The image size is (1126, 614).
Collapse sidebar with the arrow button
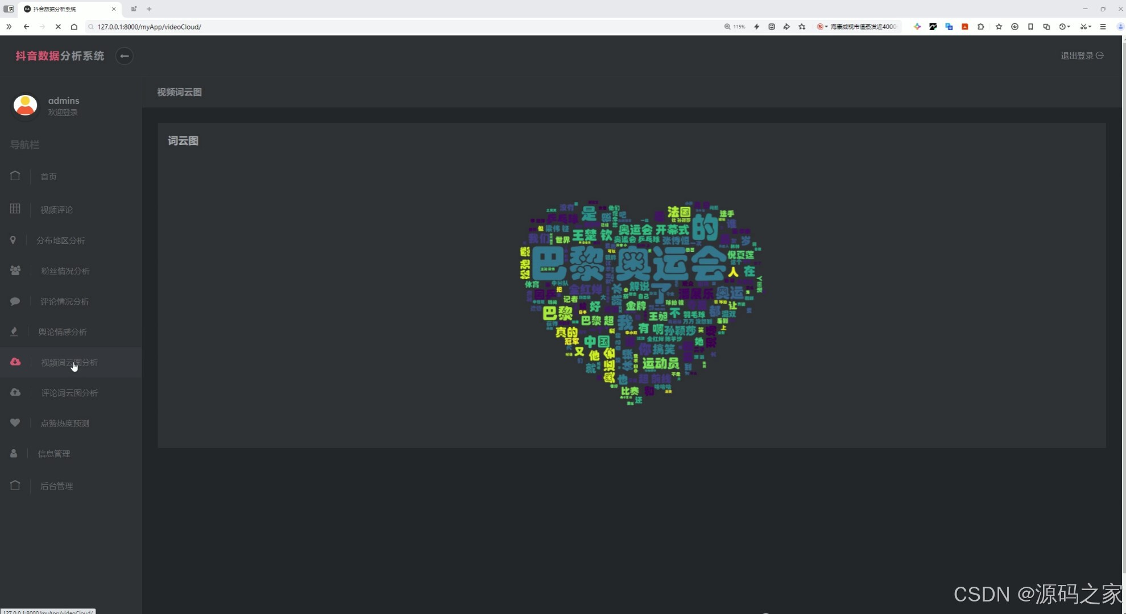point(124,56)
